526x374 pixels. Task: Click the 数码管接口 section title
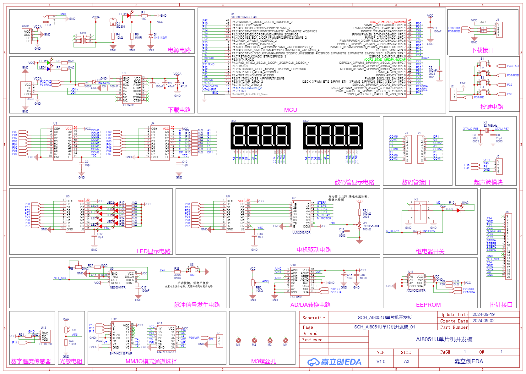pos(416,182)
